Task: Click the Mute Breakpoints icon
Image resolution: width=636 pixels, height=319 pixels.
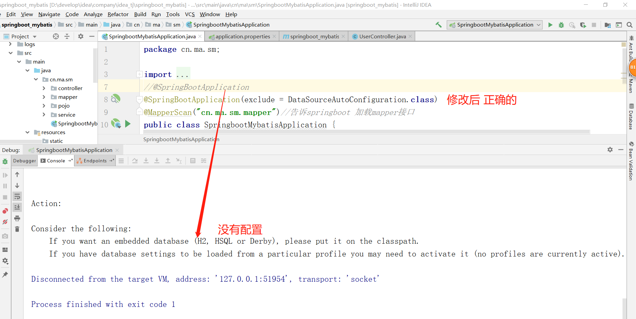Action: coord(5,222)
